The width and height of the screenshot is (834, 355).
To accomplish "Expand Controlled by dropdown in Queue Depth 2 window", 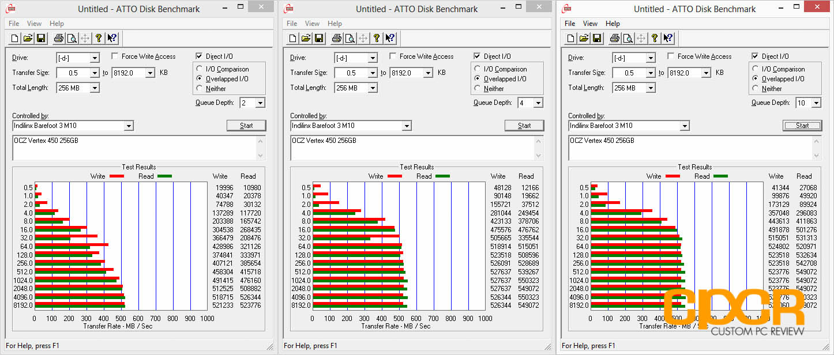I will click(129, 126).
